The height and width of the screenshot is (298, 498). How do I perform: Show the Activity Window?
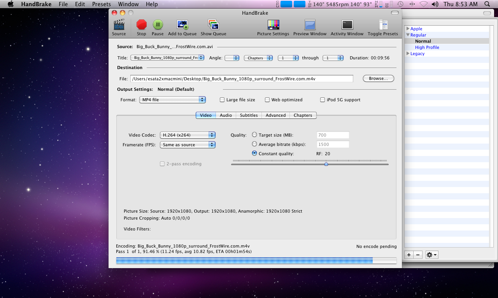point(347,25)
